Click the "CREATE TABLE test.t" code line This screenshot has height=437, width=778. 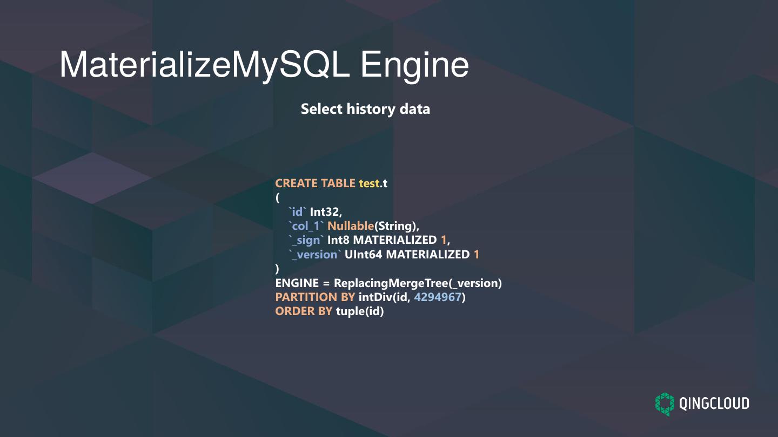click(331, 183)
